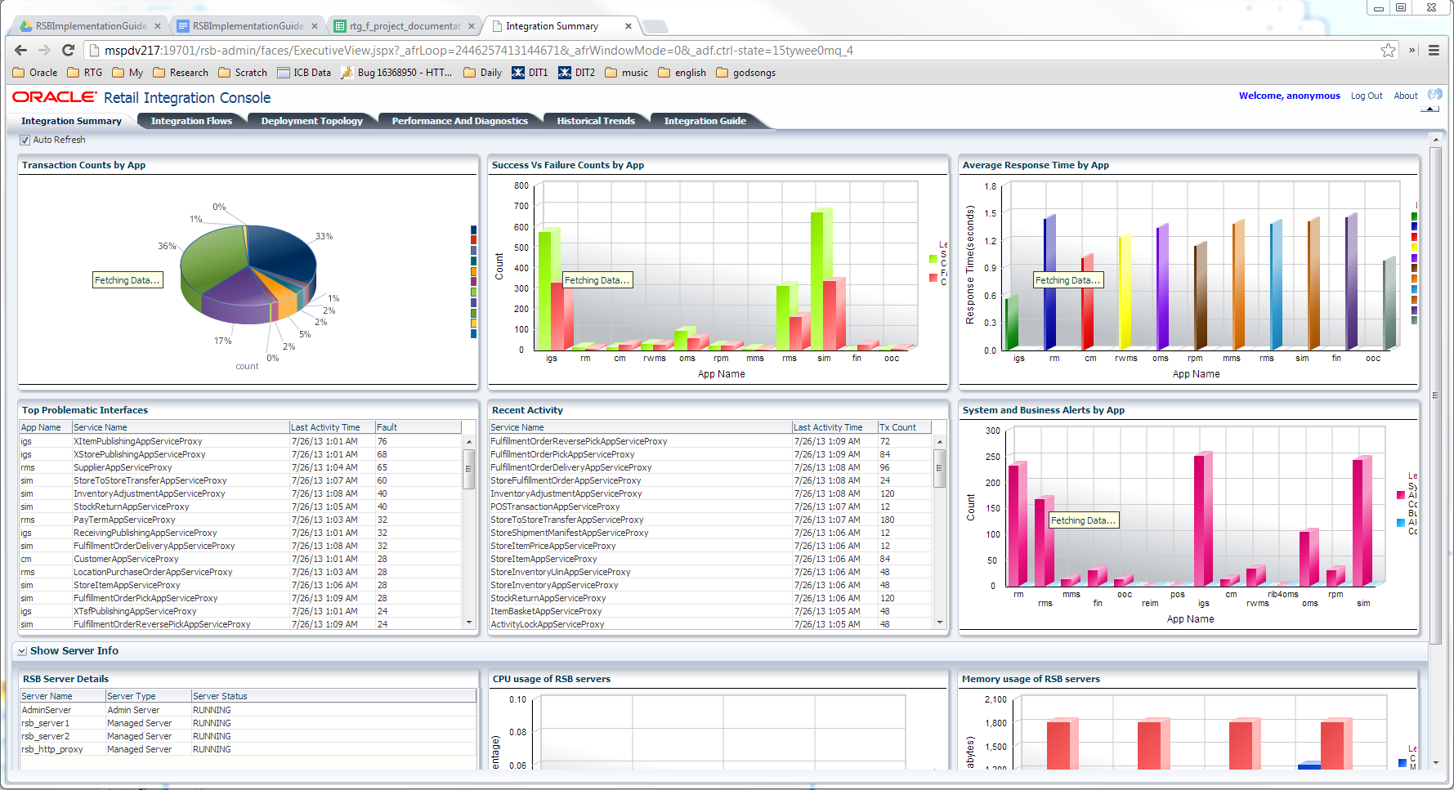Switch to the Integration Flows tab
Image resolution: width=1454 pixels, height=790 pixels.
point(191,121)
